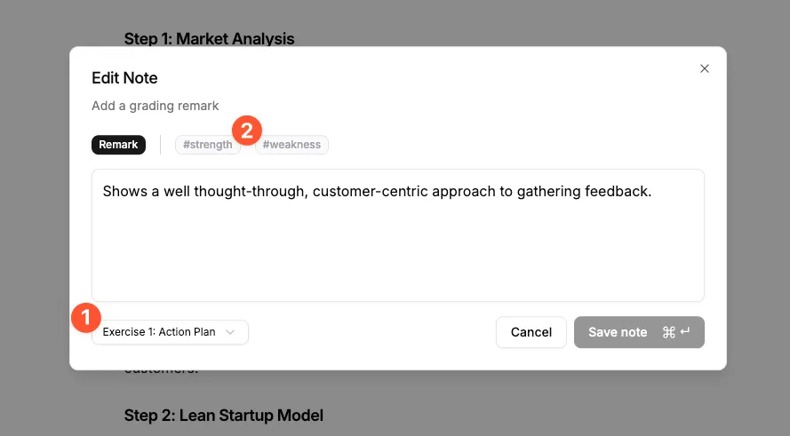Focus the grading remark text area
This screenshot has width=790, height=436.
point(398,235)
